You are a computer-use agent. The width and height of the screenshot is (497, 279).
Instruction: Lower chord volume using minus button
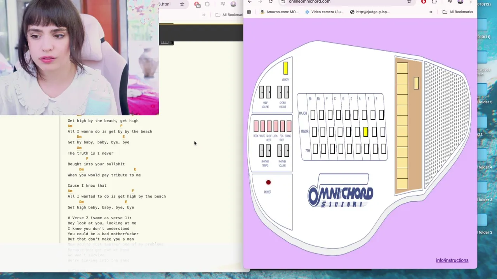280,92
